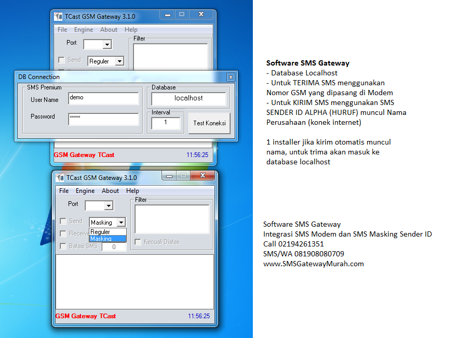
Task: Close the DB Connection dialog
Action: tap(231, 77)
